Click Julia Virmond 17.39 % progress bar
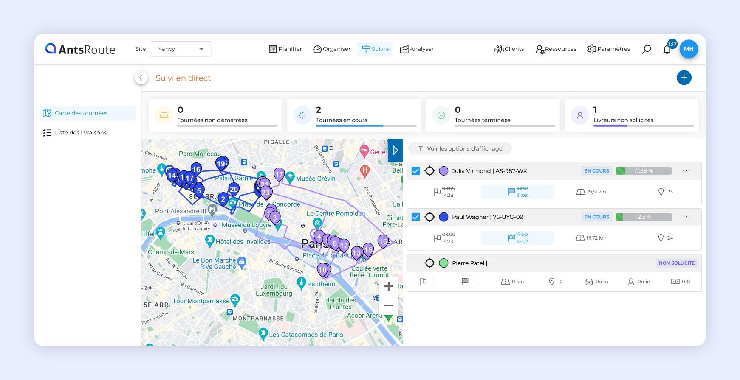Screen dimensions: 740x380 643,171
